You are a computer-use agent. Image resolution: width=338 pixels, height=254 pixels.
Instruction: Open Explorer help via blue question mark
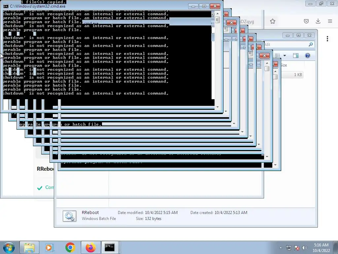click(x=308, y=56)
